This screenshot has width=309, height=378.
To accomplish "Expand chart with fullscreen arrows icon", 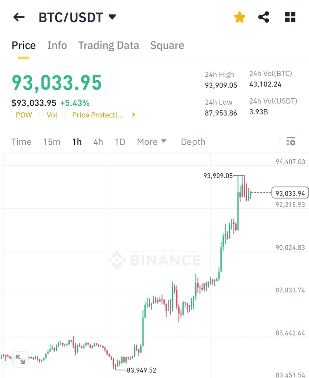I will 20,359.
